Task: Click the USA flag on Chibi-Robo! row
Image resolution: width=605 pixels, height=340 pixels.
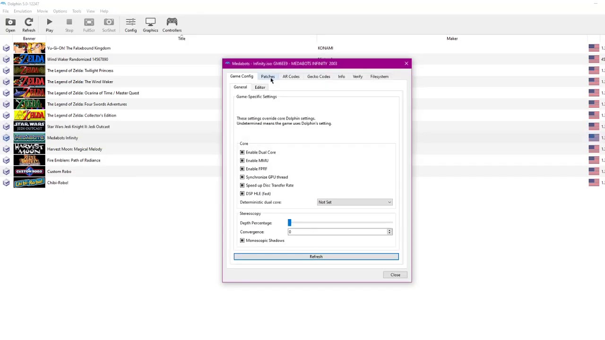Action: (x=594, y=183)
